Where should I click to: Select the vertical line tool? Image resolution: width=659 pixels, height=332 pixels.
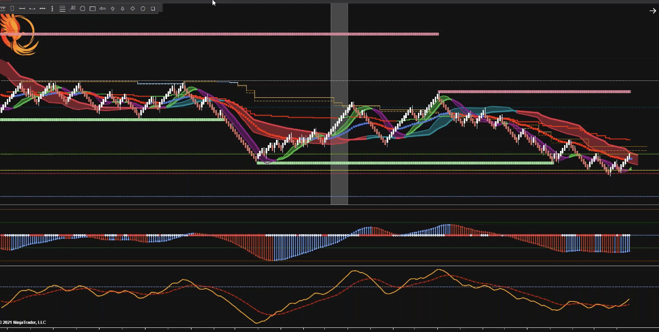52,9
